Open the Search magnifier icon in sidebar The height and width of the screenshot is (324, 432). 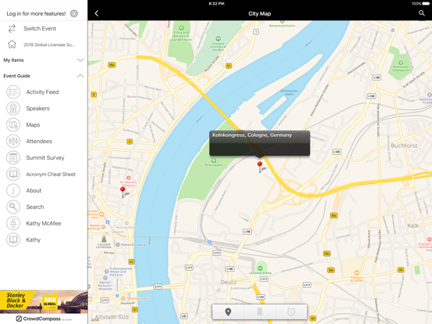click(13, 207)
